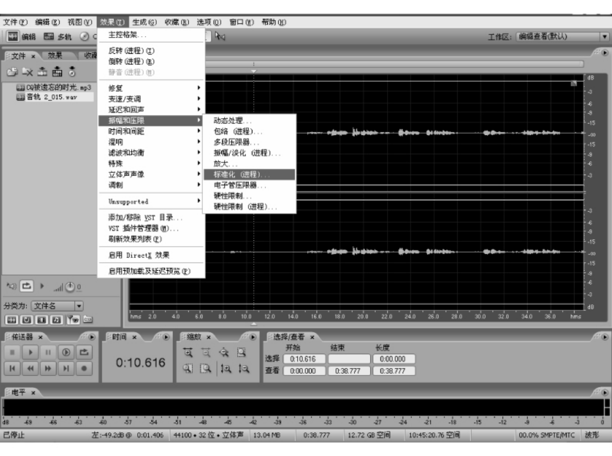Select 动态处理 submenu entry

point(249,120)
